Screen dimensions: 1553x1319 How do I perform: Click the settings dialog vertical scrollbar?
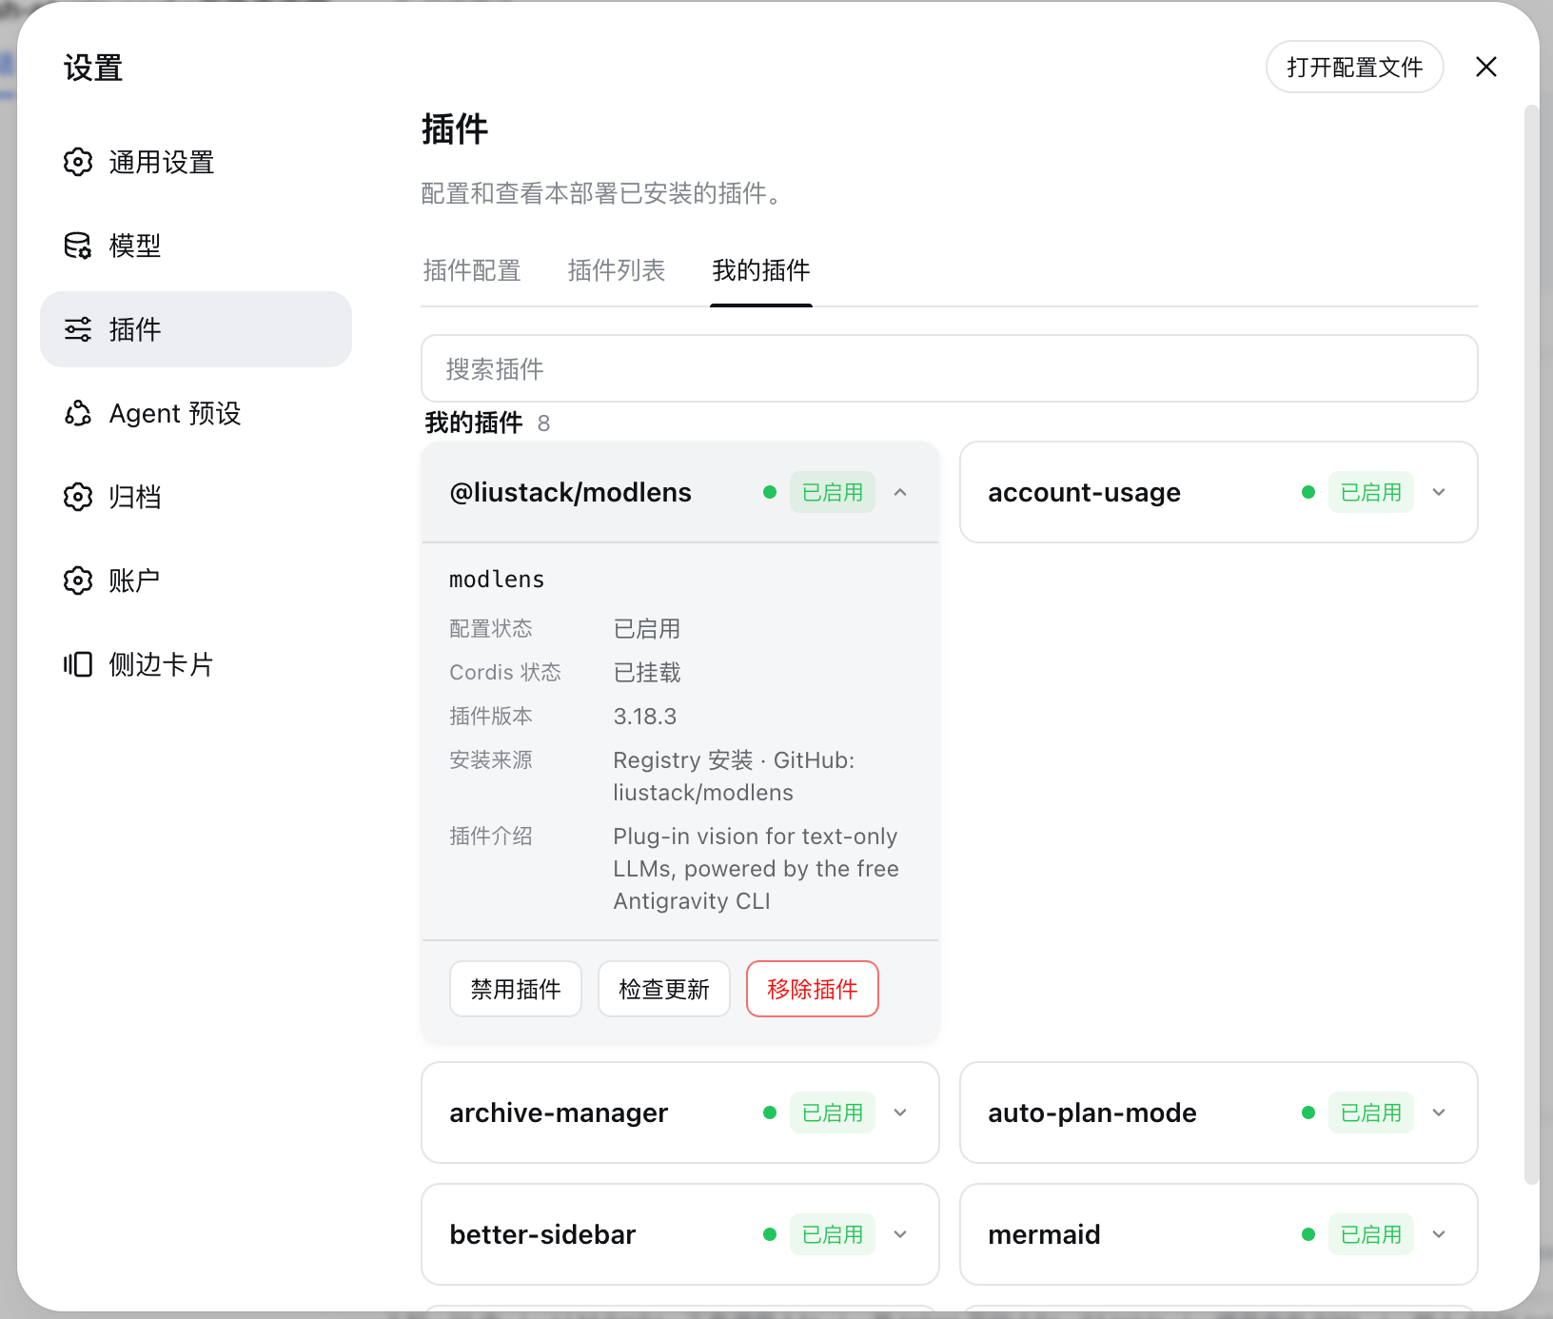pyautogui.click(x=1531, y=644)
